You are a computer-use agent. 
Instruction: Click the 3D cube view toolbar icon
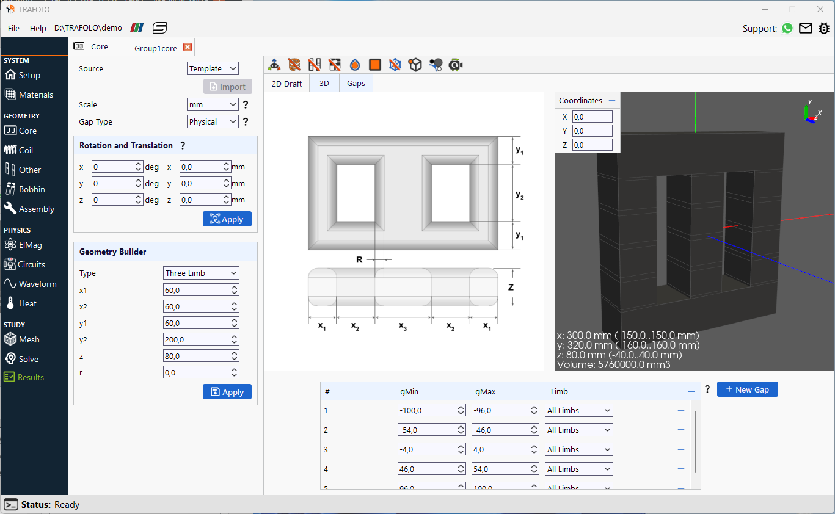415,65
